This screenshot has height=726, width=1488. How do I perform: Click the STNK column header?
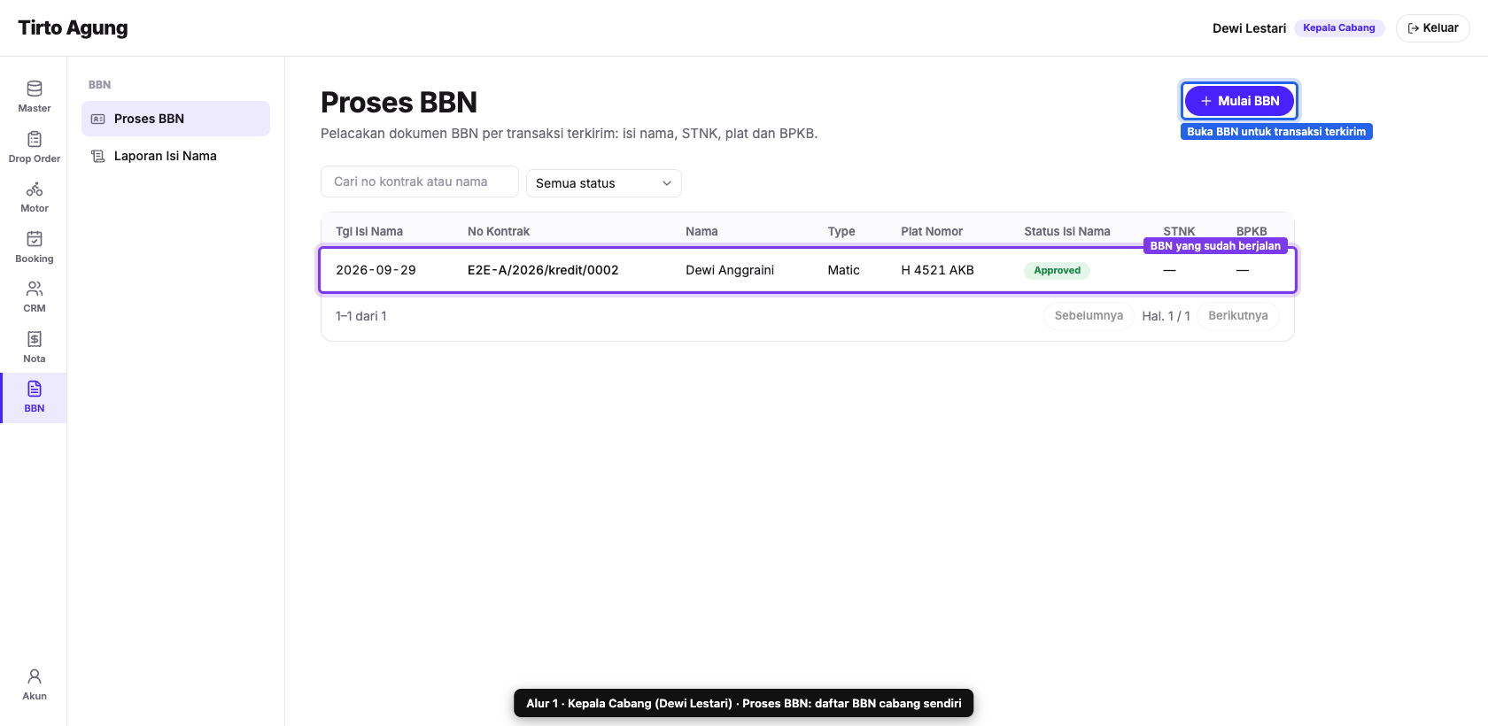pyautogui.click(x=1179, y=231)
